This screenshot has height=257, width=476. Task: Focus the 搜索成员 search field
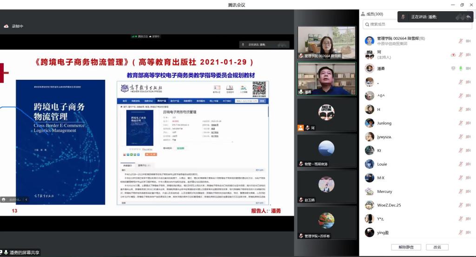(417, 24)
